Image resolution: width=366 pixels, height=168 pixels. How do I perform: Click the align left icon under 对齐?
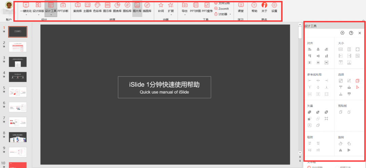310,49
